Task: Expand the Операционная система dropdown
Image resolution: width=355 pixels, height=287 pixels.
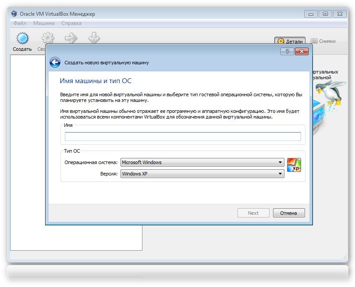Action: pyautogui.click(x=202, y=162)
